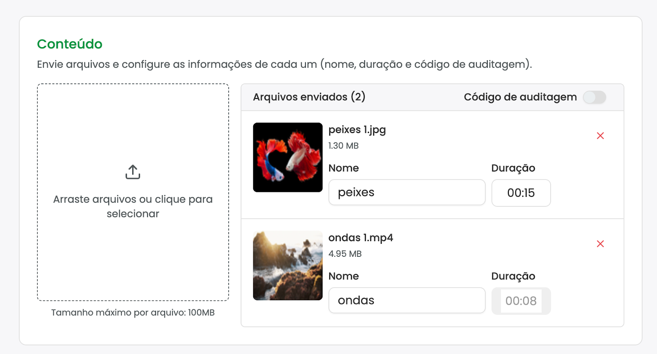Click the upload arrow icon

[x=133, y=172]
